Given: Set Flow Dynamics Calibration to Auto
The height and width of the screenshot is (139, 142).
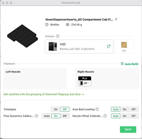Looking at the screenshot, I should coord(47,116).
